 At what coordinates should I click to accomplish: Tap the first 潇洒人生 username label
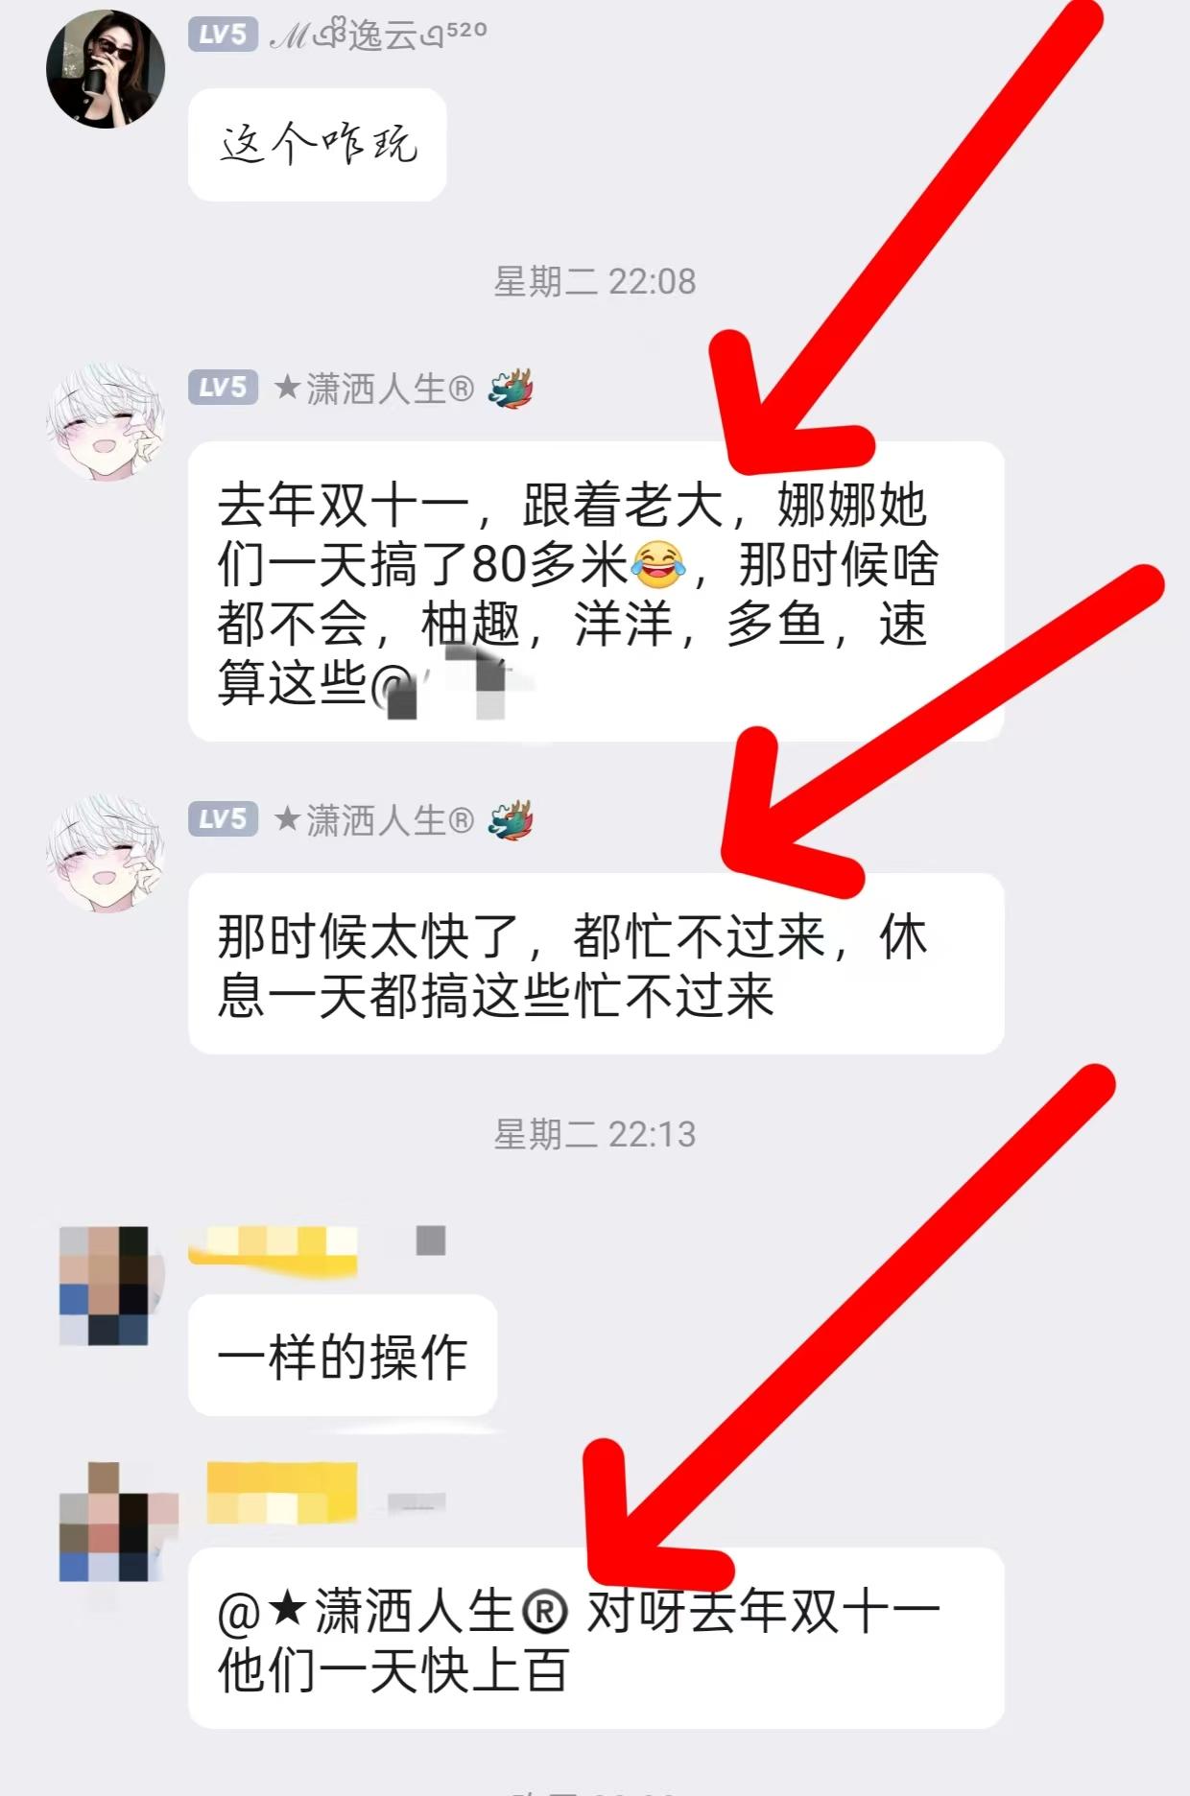pyautogui.click(x=374, y=389)
